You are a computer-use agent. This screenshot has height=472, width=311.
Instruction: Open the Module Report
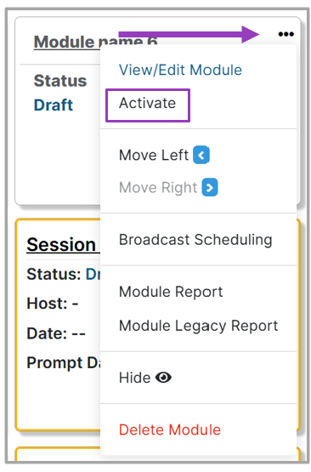171,292
